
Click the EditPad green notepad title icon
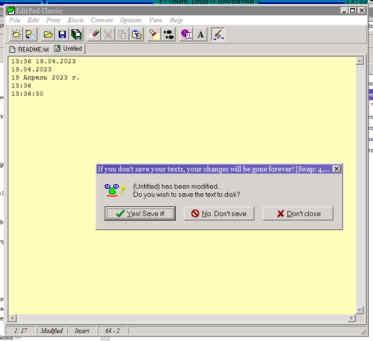[11, 11]
